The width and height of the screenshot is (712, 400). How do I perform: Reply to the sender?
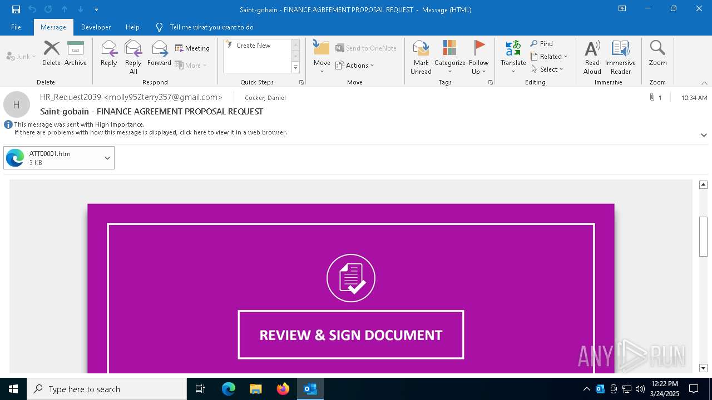tap(109, 53)
